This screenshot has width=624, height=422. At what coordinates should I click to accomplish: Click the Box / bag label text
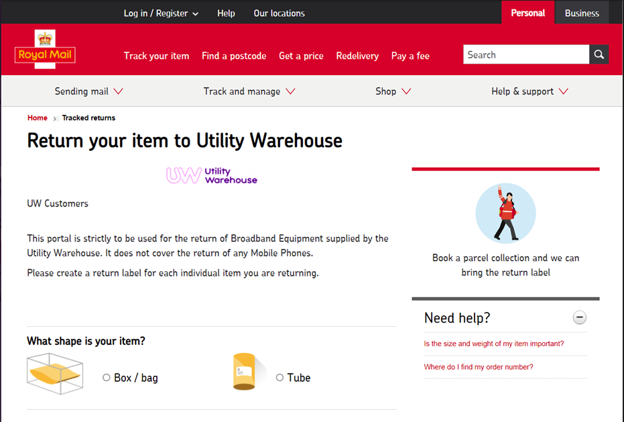coord(136,378)
